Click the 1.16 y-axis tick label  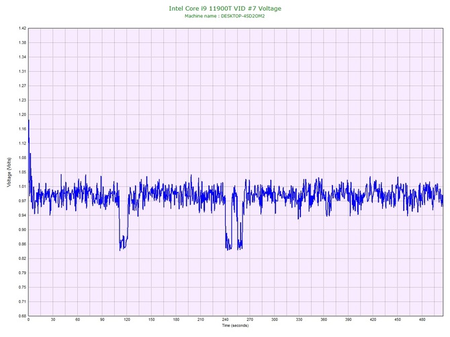pos(22,129)
